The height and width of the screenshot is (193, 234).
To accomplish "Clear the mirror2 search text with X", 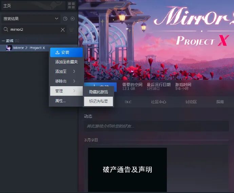I will [x=63, y=30].
